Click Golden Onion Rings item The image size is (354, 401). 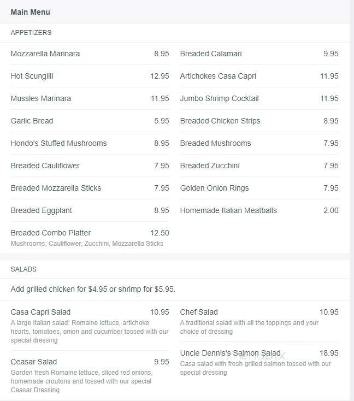click(259, 188)
